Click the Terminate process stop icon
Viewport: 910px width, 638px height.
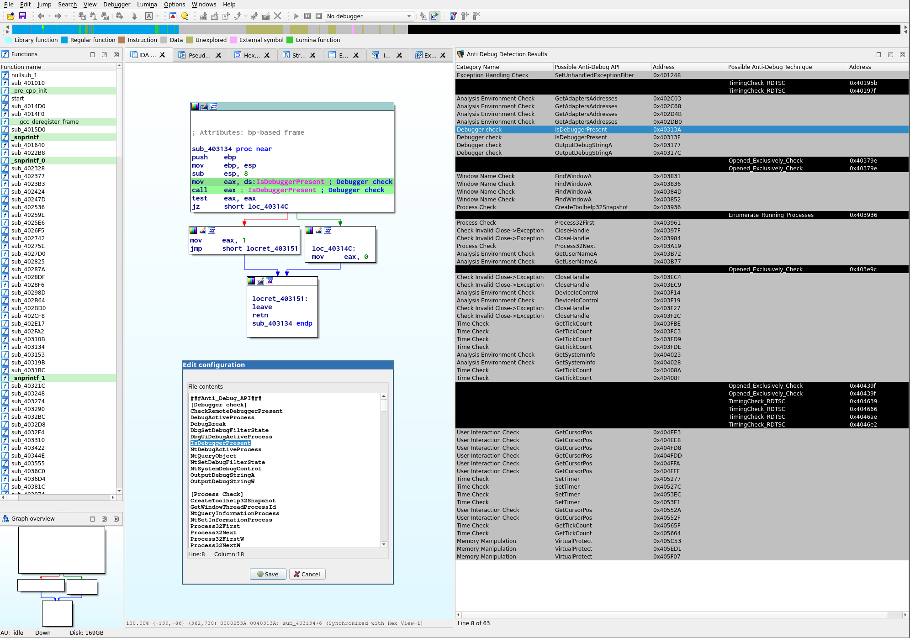coord(319,16)
